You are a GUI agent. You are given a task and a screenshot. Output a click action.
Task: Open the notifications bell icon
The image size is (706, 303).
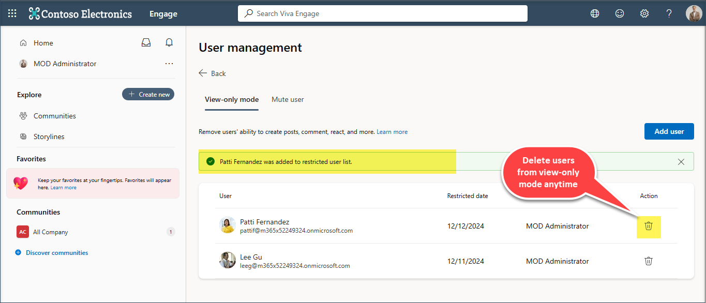[169, 43]
